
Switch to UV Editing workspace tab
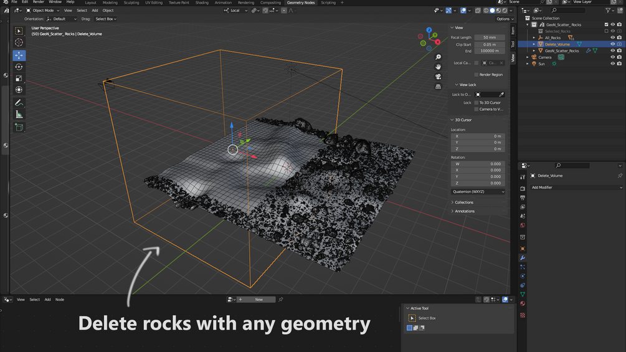[x=154, y=2]
